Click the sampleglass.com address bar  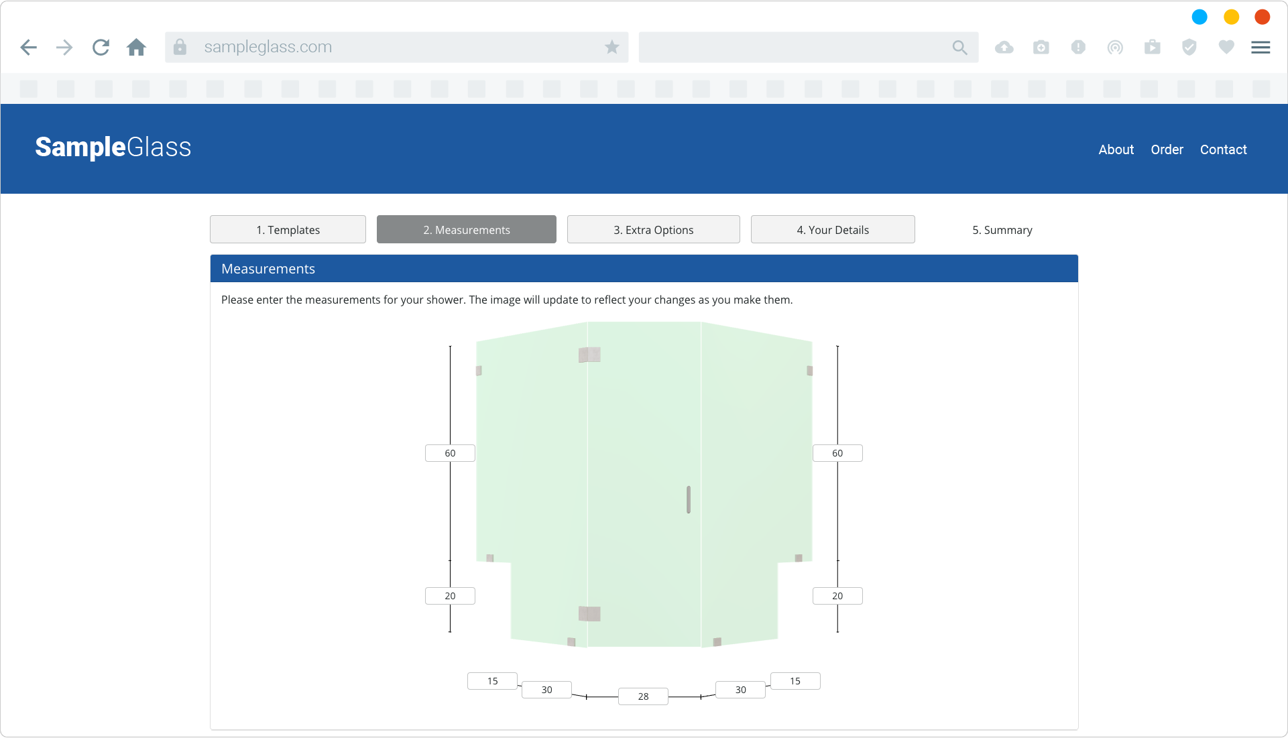(x=396, y=47)
